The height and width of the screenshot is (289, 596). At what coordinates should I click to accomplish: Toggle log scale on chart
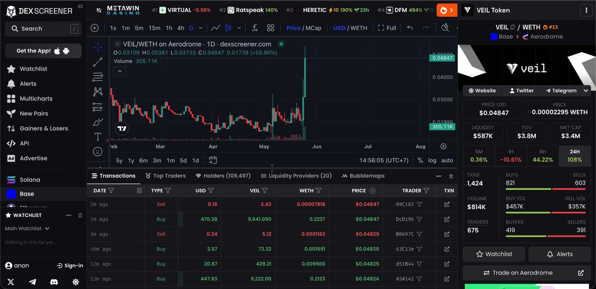pos(433,160)
